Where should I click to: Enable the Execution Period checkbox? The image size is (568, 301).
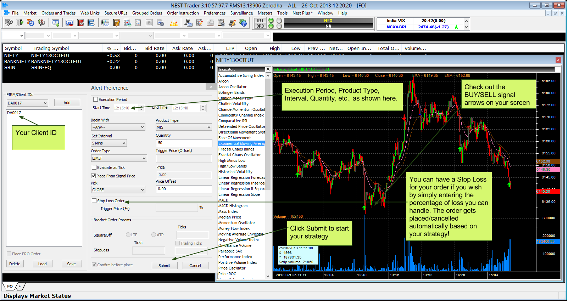pyautogui.click(x=95, y=100)
